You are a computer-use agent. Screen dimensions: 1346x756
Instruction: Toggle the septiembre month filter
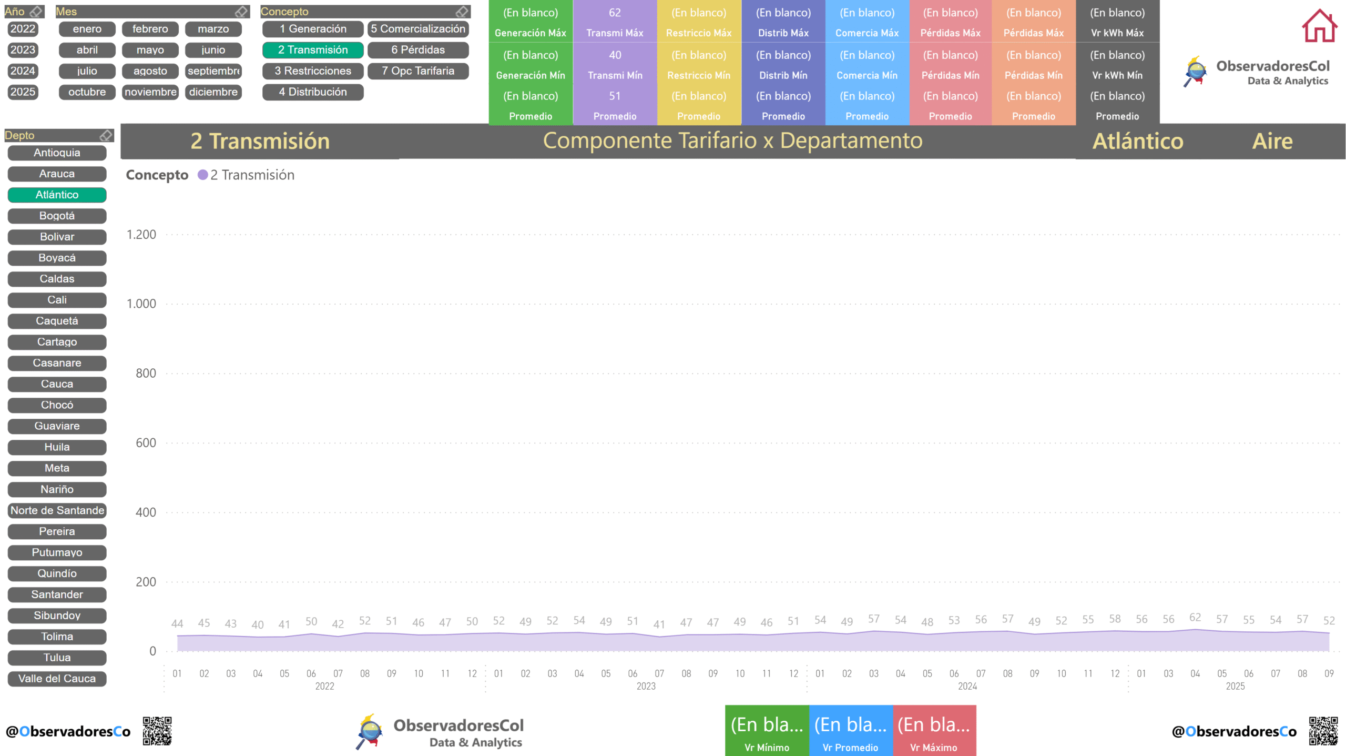(213, 71)
